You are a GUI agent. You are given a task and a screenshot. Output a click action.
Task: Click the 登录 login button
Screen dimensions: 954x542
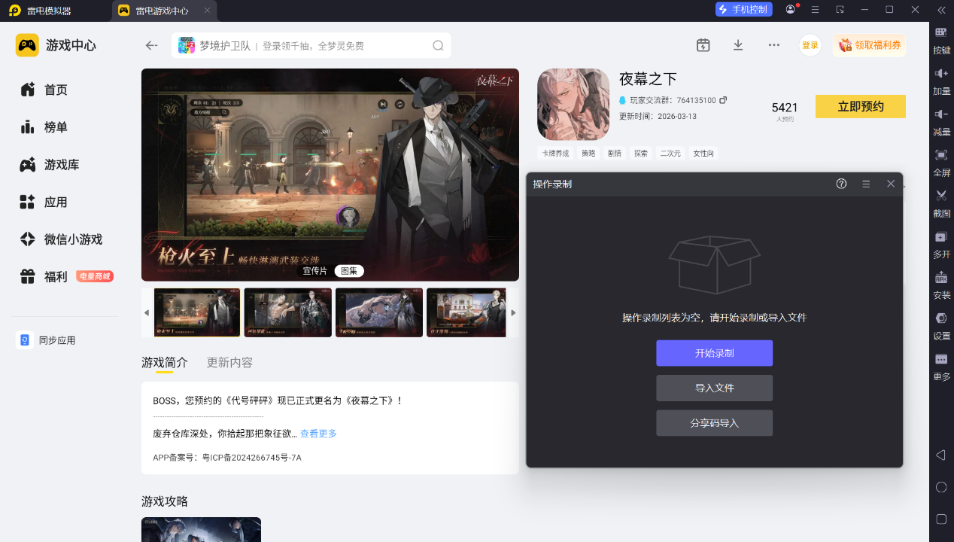tap(810, 45)
